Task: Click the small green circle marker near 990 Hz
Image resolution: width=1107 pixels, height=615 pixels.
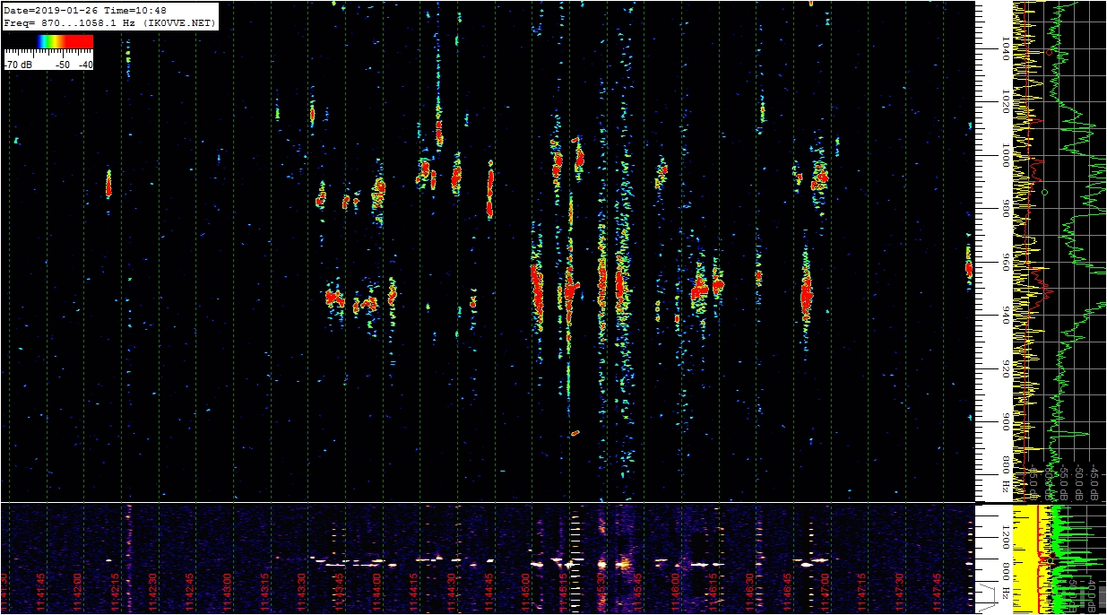Action: coord(1045,192)
